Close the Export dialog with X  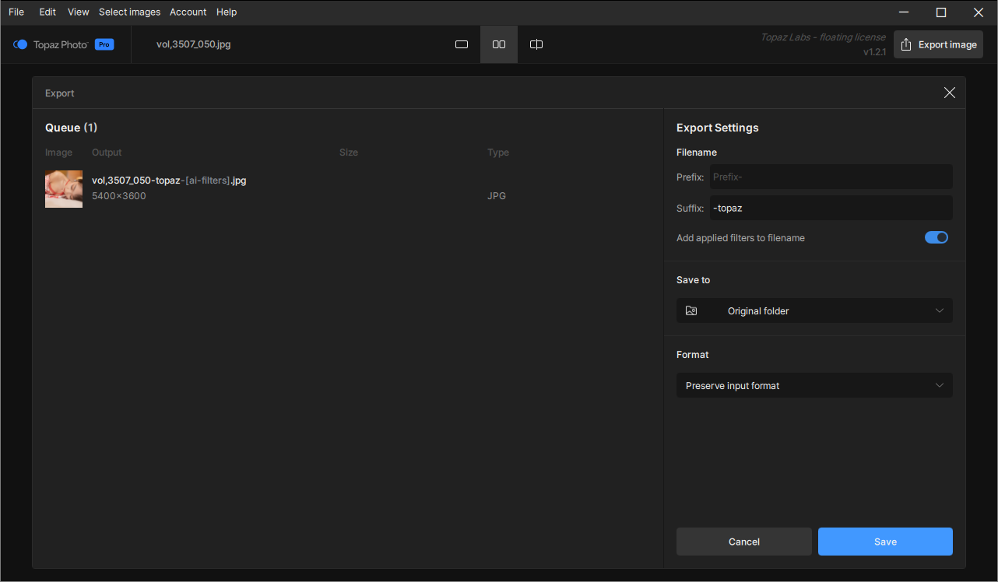pyautogui.click(x=949, y=93)
